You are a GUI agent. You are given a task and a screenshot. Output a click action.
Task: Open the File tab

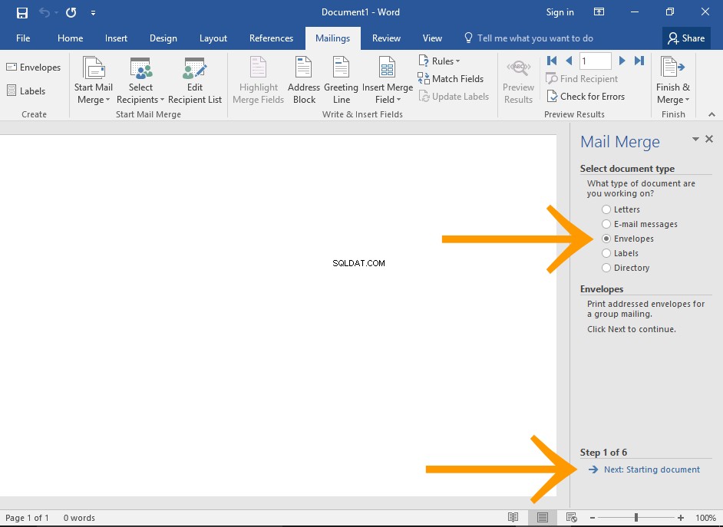click(x=23, y=38)
